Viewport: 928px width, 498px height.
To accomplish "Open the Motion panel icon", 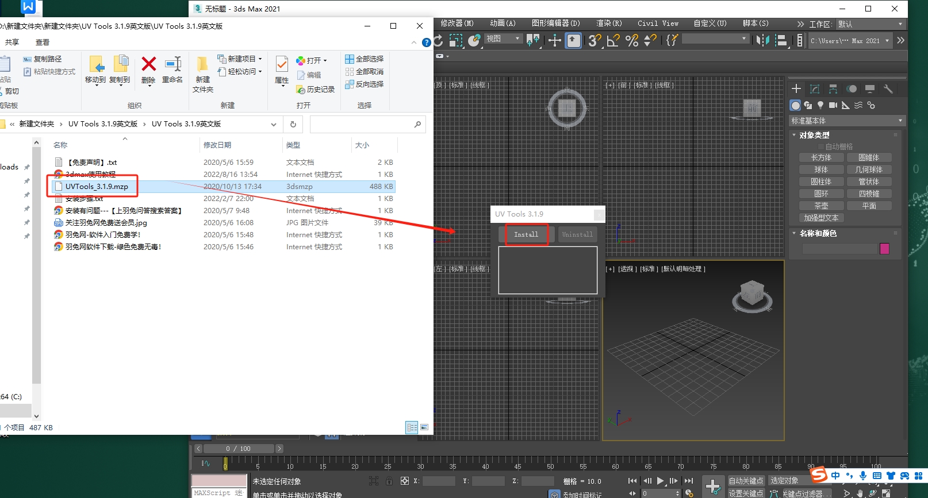I will pyautogui.click(x=852, y=88).
